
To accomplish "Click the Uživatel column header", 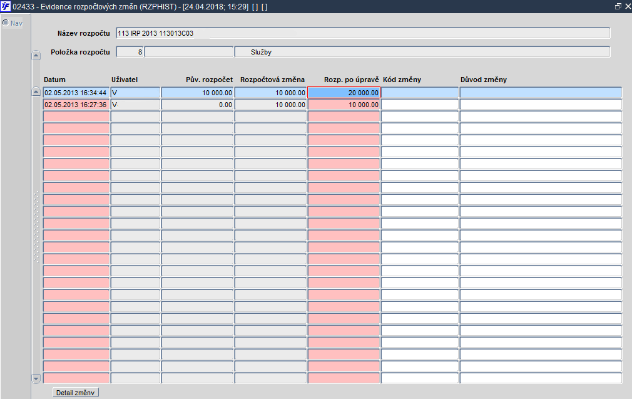I will click(x=125, y=80).
